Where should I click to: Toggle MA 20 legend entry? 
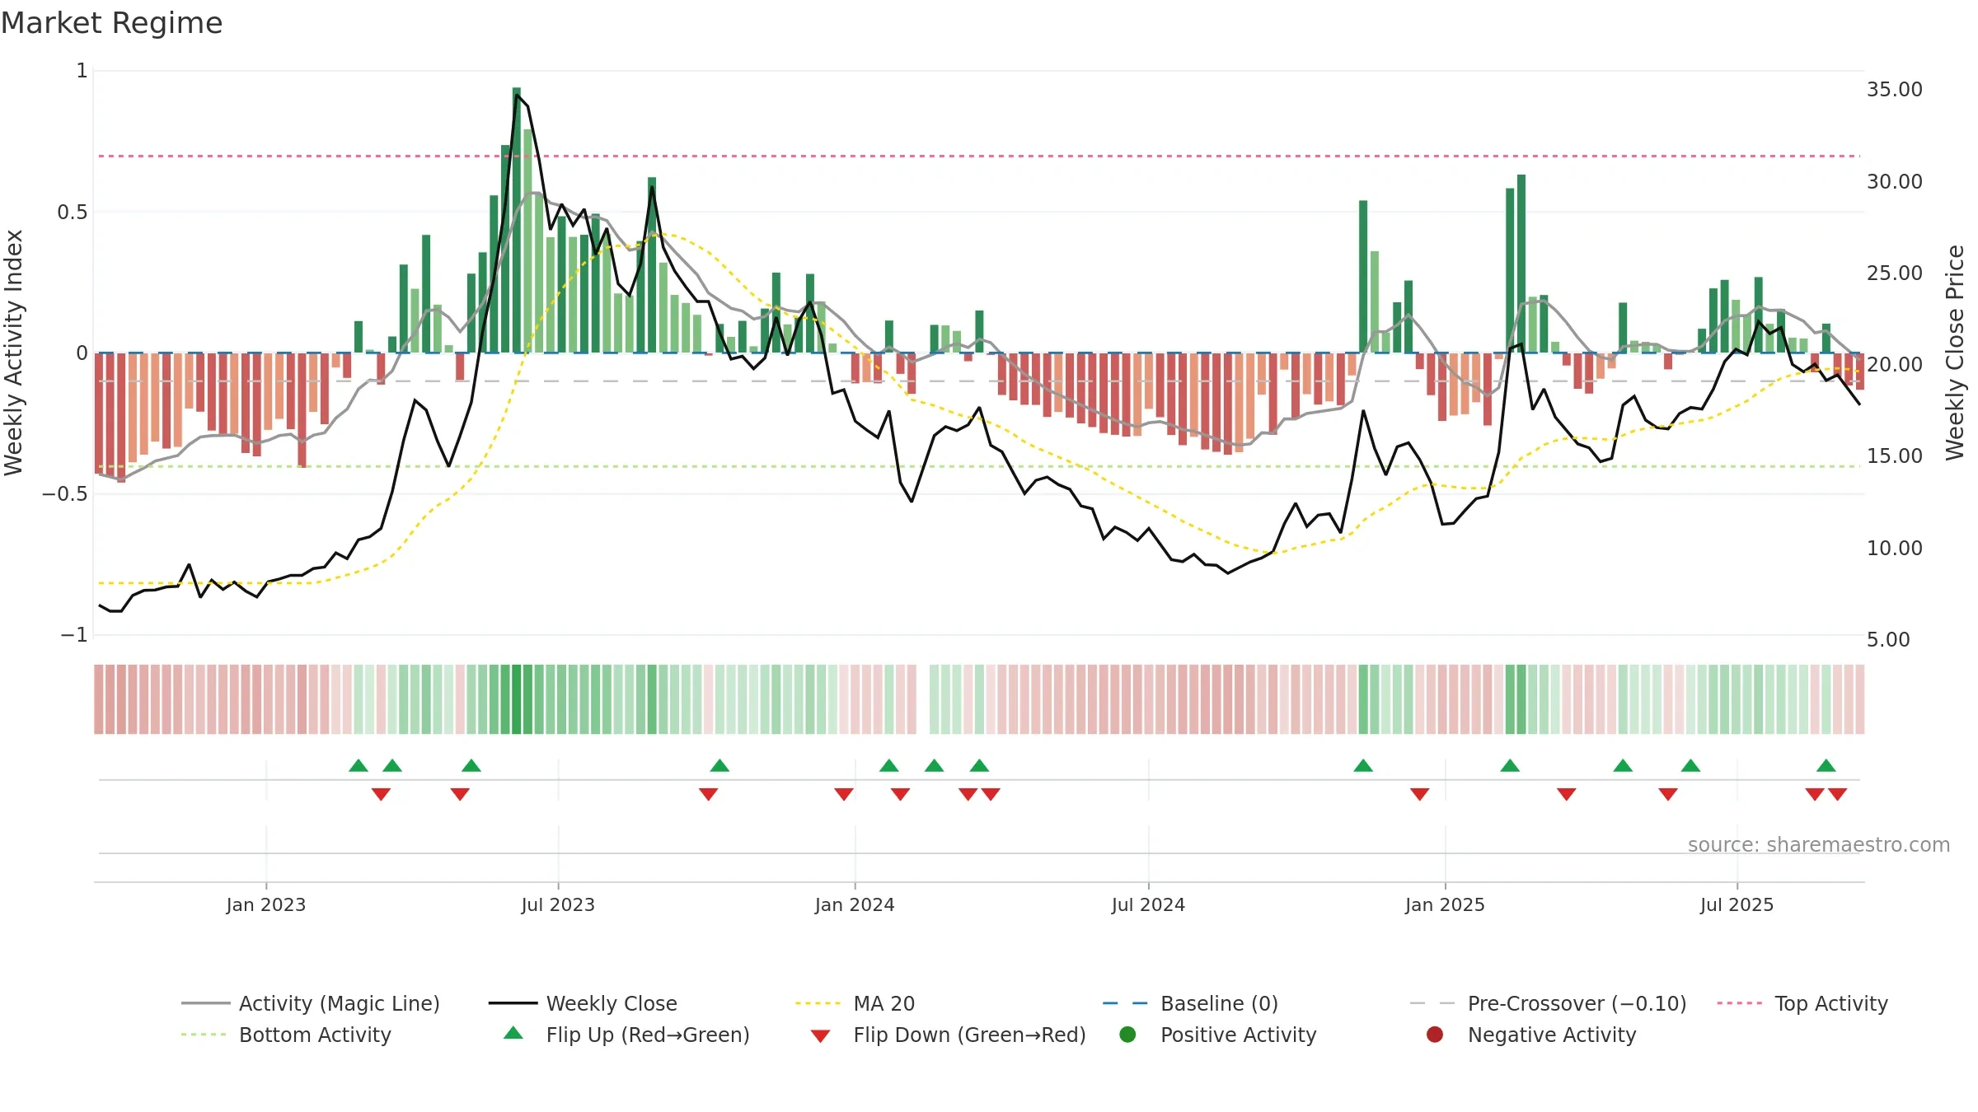855,1003
